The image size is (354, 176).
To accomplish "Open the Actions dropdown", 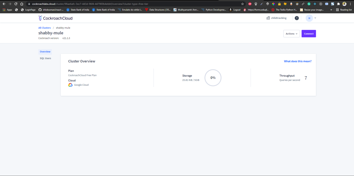I will click(291, 34).
